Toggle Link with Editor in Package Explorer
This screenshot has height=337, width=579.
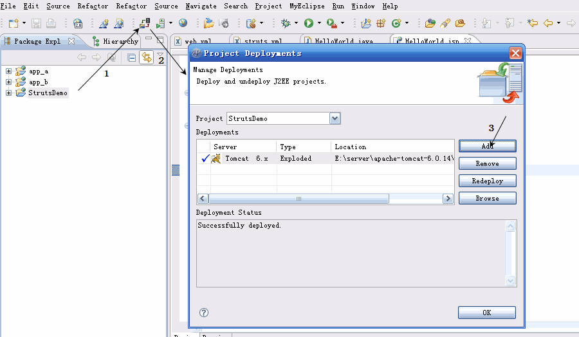pos(147,57)
